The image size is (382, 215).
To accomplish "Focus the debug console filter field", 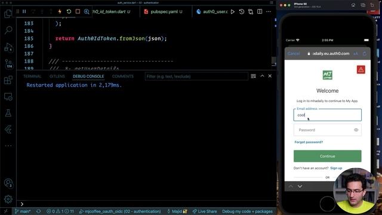I will click(196, 76).
